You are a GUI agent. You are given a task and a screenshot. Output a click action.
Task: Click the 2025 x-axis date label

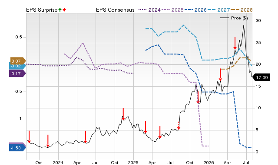point(133,162)
